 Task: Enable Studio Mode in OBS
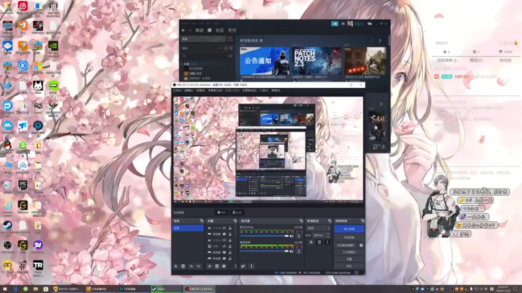click(x=349, y=252)
